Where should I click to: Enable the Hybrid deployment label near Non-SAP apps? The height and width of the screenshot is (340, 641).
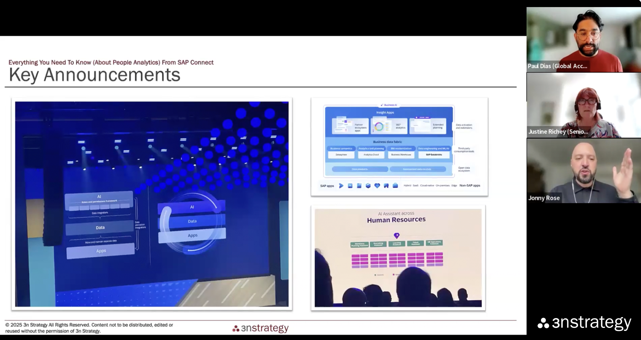tap(407, 185)
